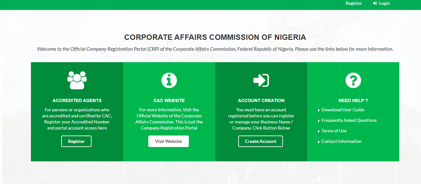
Task: Open Register in the top navigation bar
Action: [354, 4]
